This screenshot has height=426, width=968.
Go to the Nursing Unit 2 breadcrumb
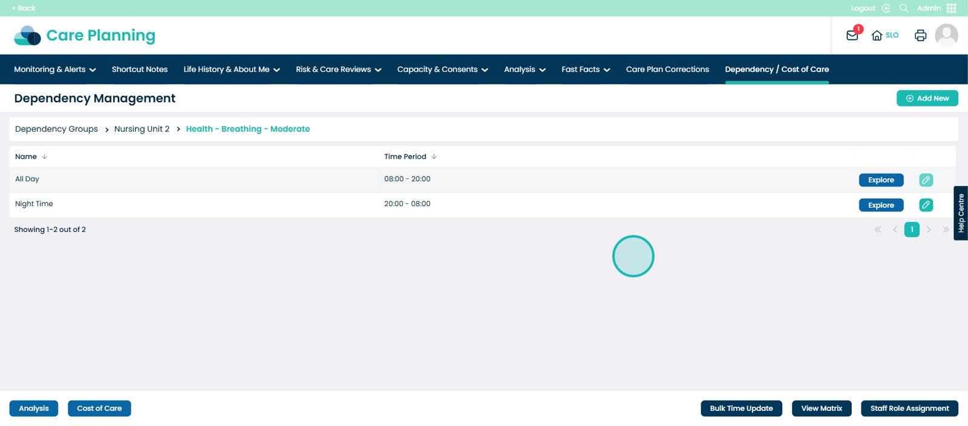click(x=142, y=129)
